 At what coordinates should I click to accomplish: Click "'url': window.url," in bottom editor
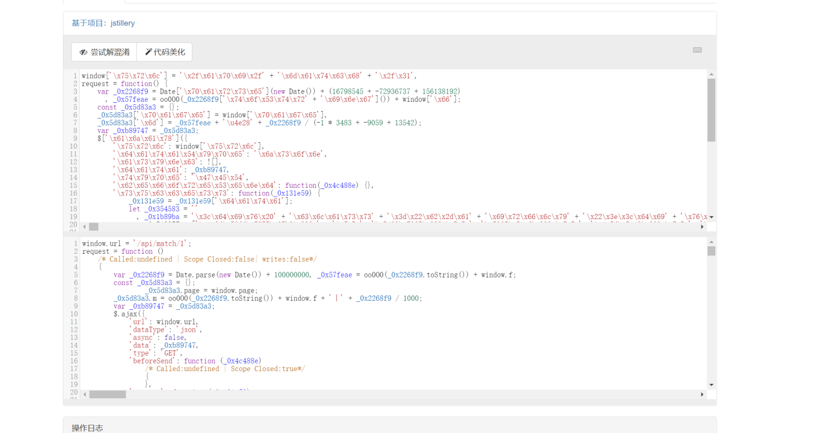click(164, 321)
